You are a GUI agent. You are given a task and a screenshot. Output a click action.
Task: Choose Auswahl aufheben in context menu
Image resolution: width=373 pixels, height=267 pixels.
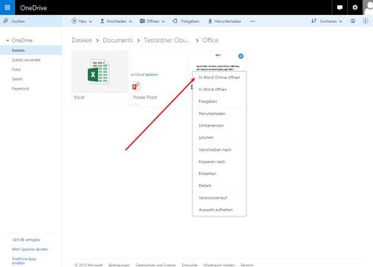[219, 210]
